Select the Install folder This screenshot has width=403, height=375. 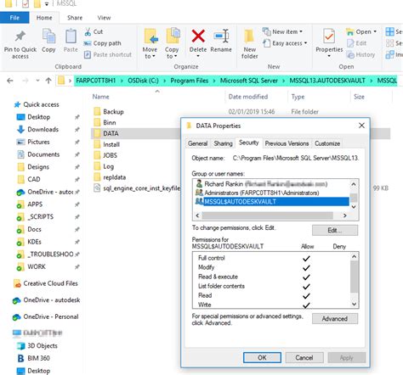(x=111, y=144)
